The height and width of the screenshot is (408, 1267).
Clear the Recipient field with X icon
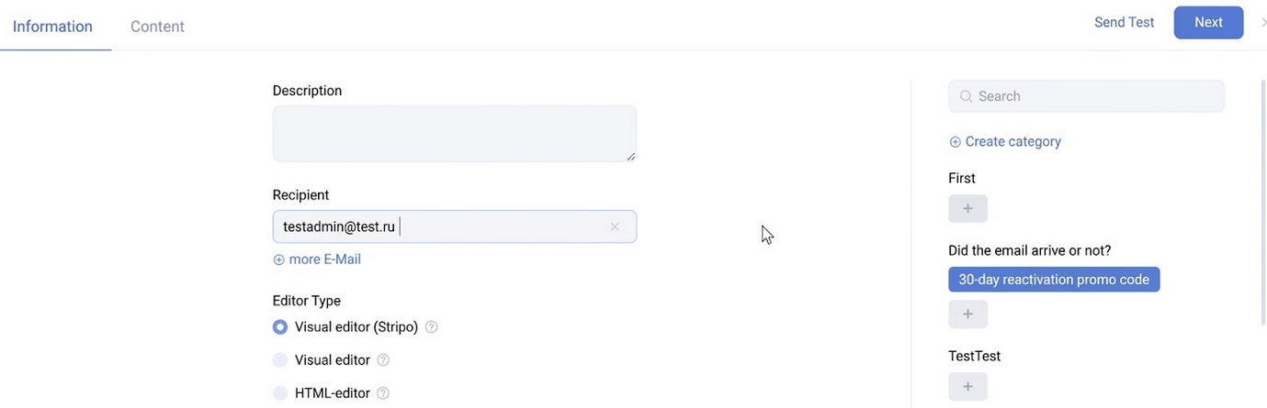[615, 227]
